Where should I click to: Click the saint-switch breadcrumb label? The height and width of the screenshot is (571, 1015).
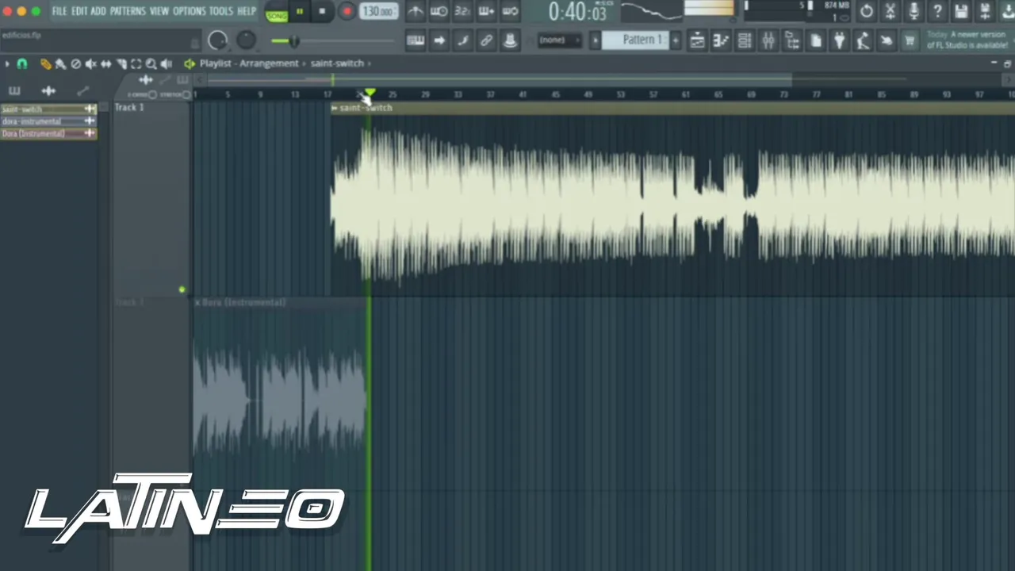pyautogui.click(x=337, y=63)
